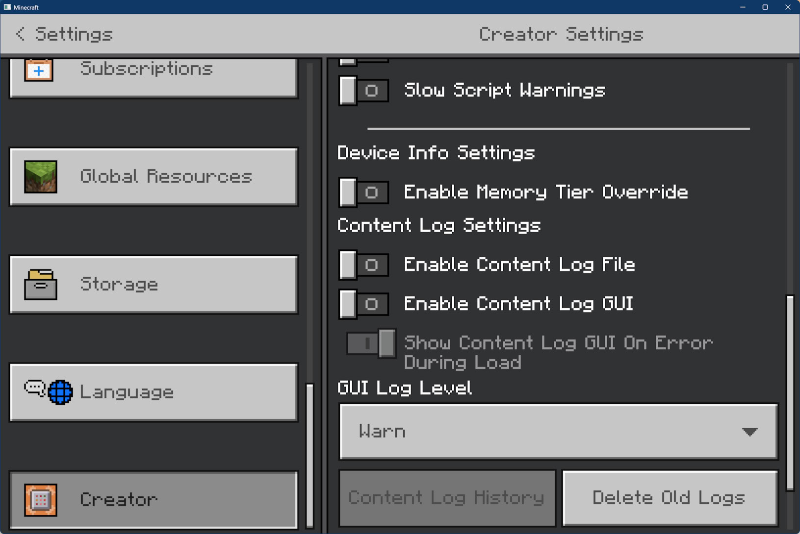Enable Slow Script Warnings
This screenshot has width=800, height=534.
coord(363,90)
